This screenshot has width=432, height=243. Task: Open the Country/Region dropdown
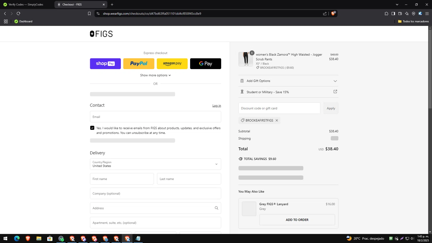coord(155,164)
